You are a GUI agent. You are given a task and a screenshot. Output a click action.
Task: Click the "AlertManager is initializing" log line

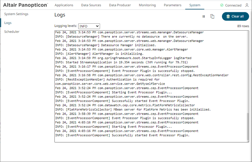point(99,54)
